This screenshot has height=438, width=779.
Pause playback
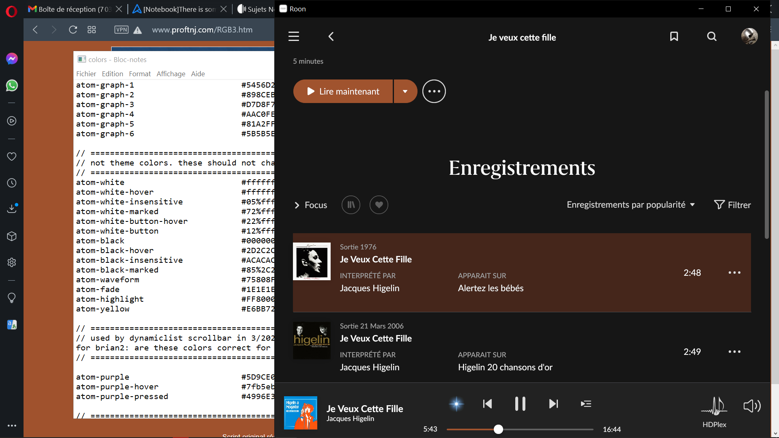pos(520,404)
